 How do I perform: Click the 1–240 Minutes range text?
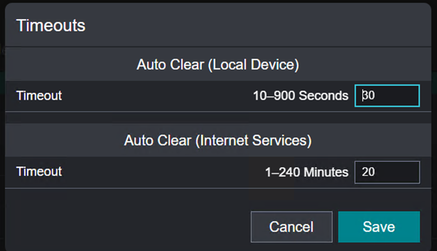coord(306,172)
